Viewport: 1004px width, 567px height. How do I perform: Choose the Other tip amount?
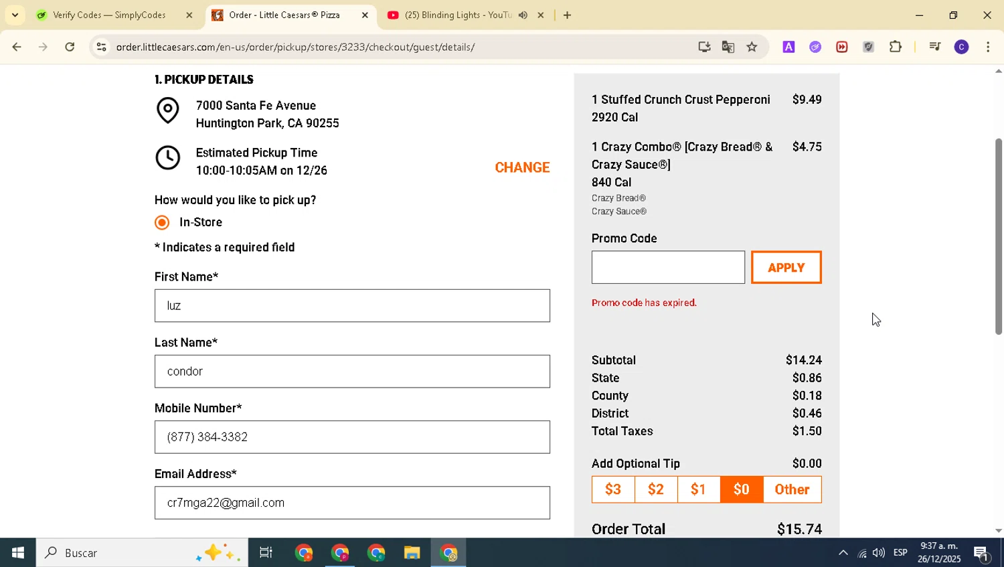coord(792,489)
